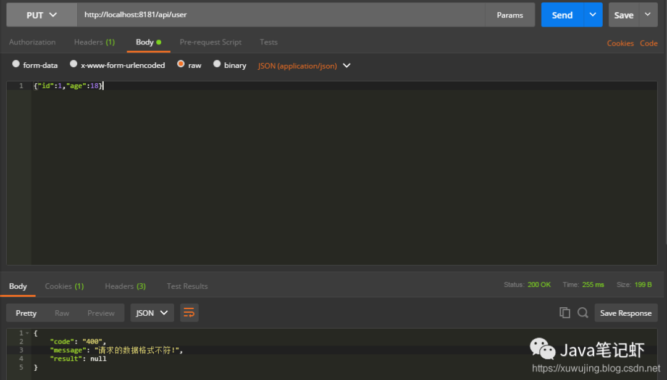
Task: Click the Save Response button
Action: (626, 313)
